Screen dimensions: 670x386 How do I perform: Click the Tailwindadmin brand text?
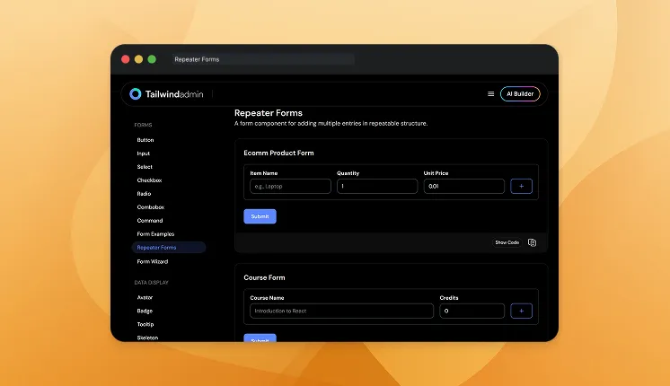(x=174, y=94)
